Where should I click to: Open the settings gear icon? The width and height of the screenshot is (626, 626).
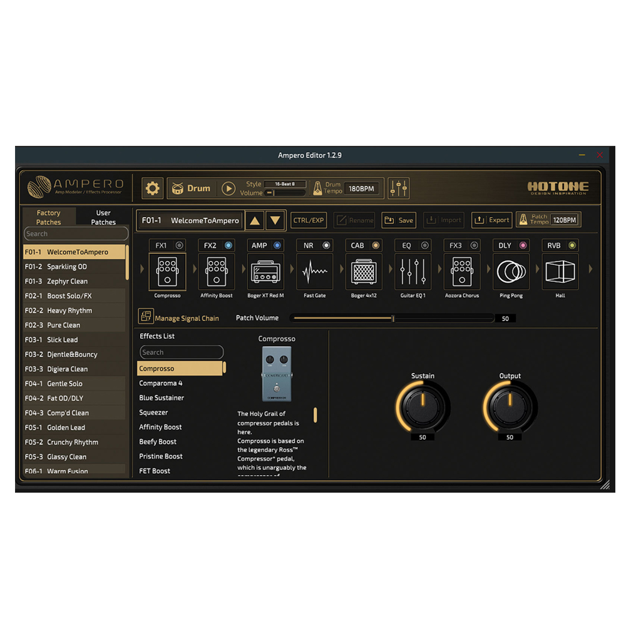[152, 188]
